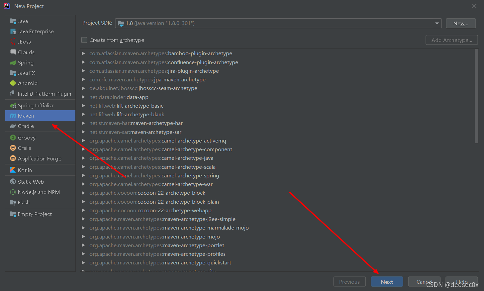Choose the Java Enterprise icon
The width and height of the screenshot is (484, 291).
click(x=13, y=32)
